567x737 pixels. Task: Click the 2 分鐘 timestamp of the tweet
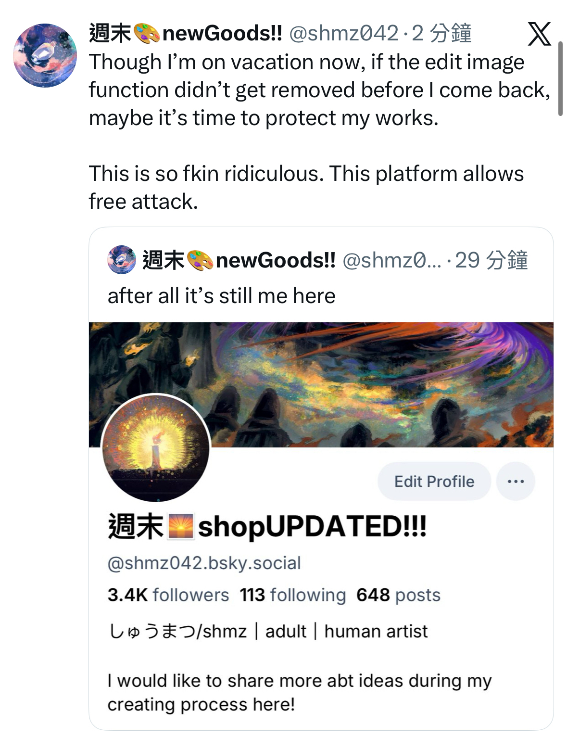(x=441, y=34)
